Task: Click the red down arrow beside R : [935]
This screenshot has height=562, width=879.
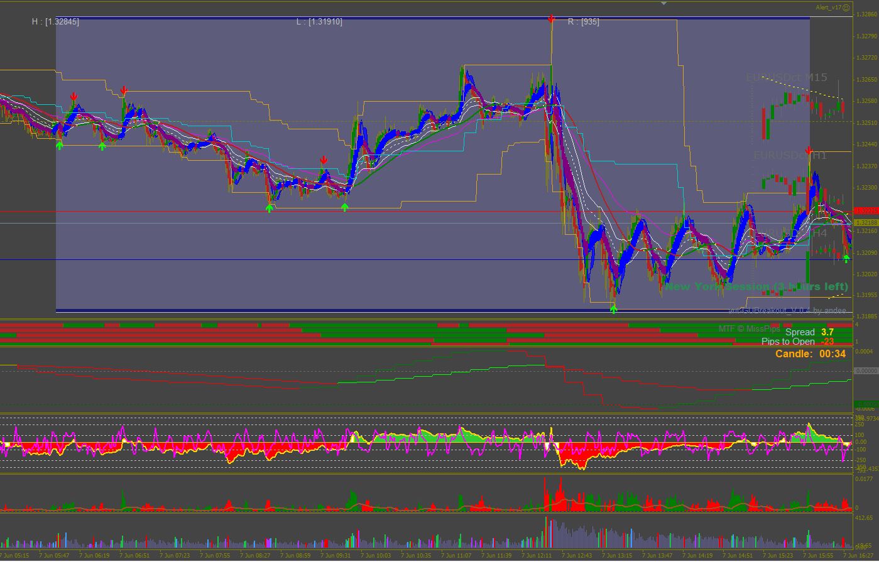Action: tap(551, 19)
